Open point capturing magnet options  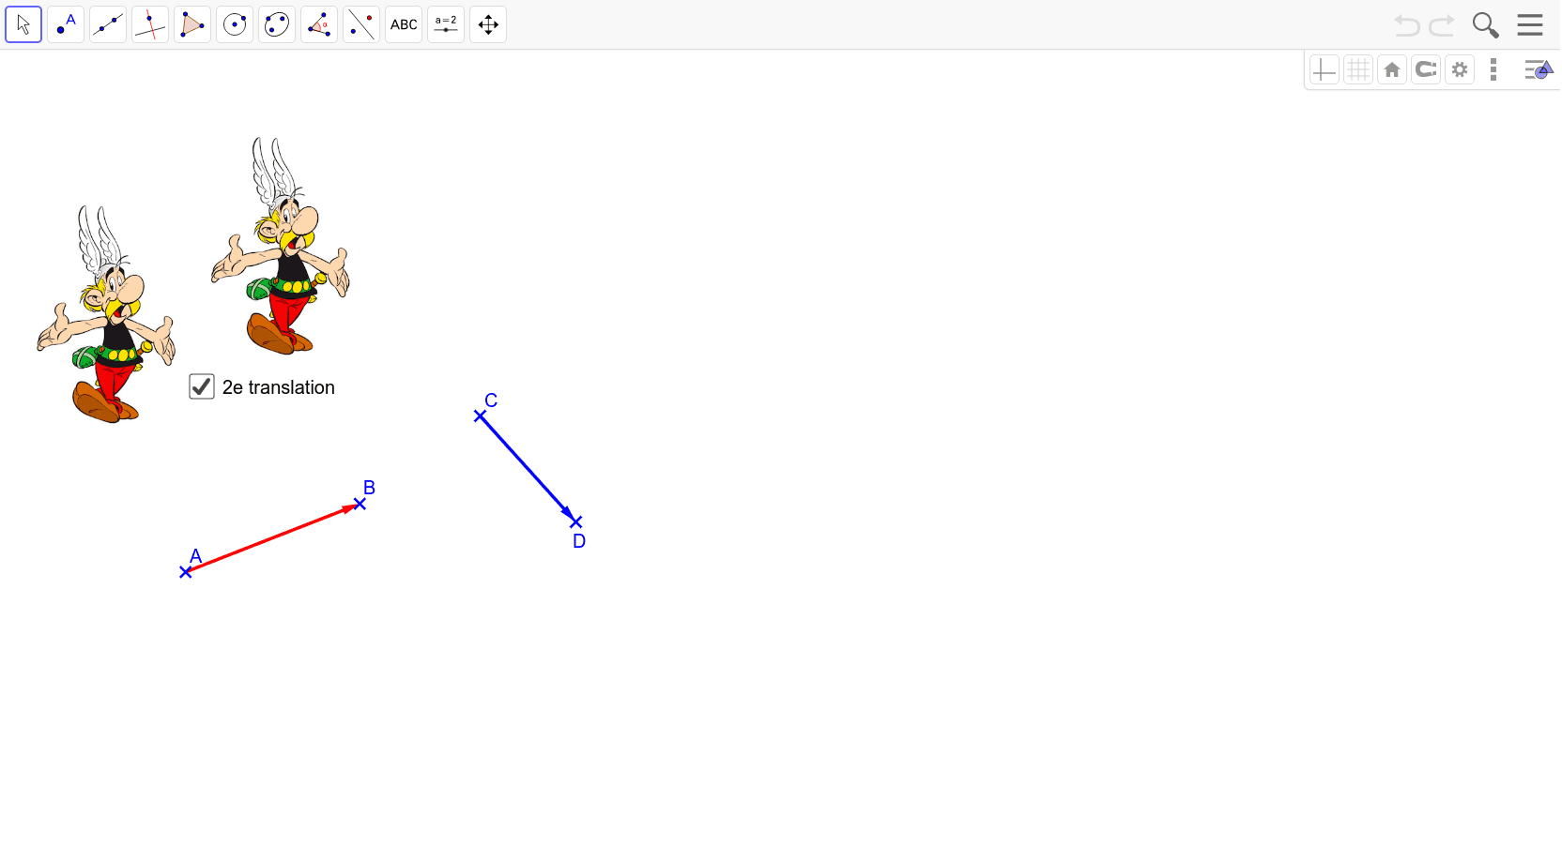[1426, 69]
